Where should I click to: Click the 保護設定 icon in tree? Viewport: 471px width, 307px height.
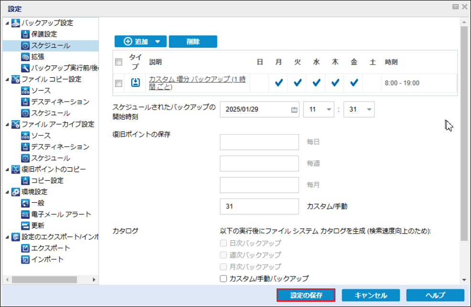(x=26, y=34)
